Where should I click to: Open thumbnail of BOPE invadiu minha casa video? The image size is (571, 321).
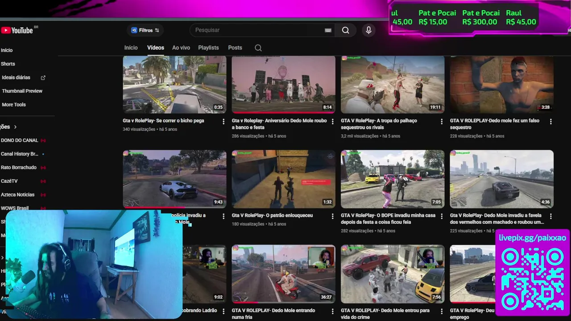[393, 179]
